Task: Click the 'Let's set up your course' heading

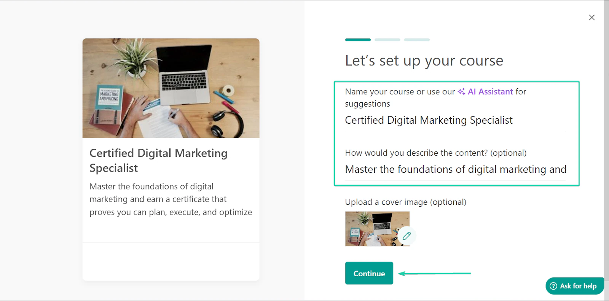Action: [424, 61]
